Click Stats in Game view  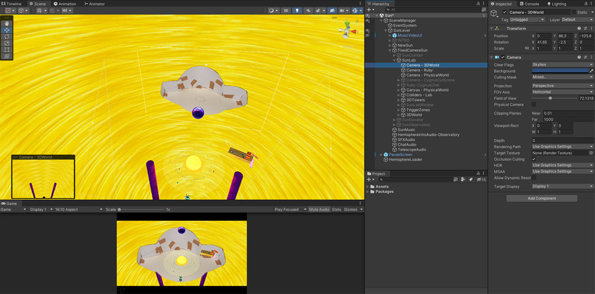336,210
